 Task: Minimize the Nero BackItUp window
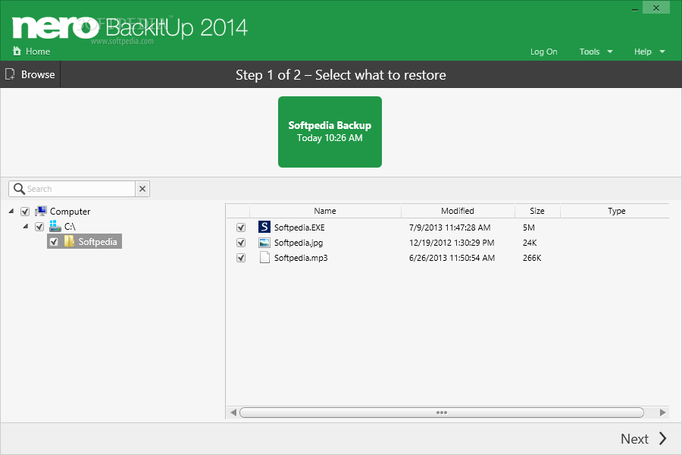pyautogui.click(x=635, y=8)
